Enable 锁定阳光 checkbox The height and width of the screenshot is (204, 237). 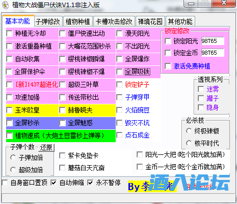tap(168, 41)
